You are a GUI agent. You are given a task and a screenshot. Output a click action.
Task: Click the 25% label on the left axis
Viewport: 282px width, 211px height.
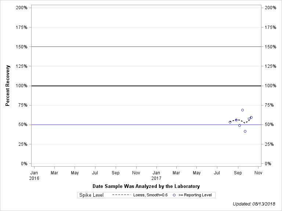23,144
